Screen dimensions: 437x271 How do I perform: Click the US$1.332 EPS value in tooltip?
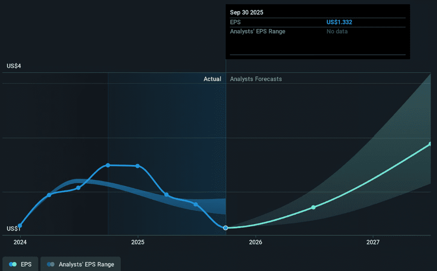click(339, 22)
